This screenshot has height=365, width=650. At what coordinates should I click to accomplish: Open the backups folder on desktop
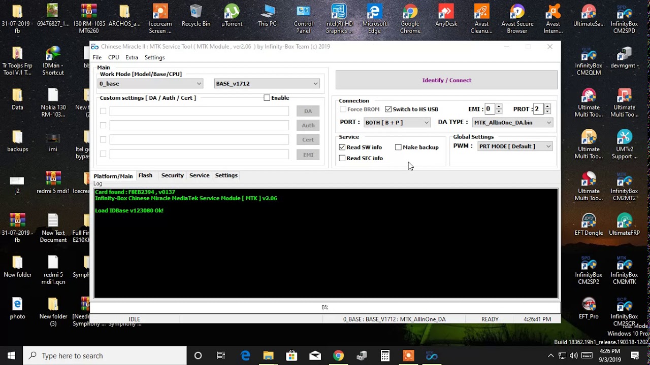point(17,141)
